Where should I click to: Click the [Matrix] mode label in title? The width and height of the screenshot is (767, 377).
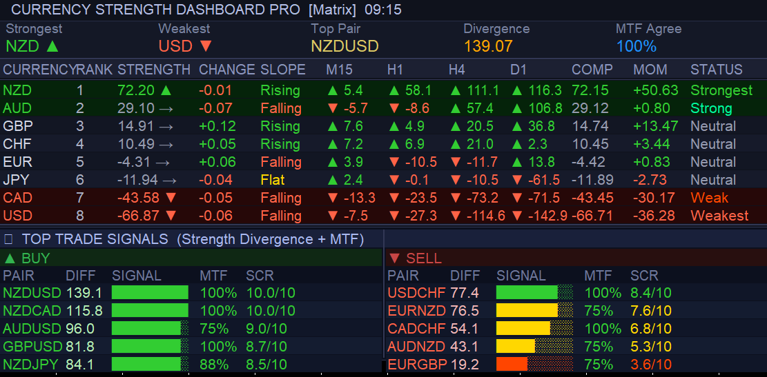click(333, 10)
